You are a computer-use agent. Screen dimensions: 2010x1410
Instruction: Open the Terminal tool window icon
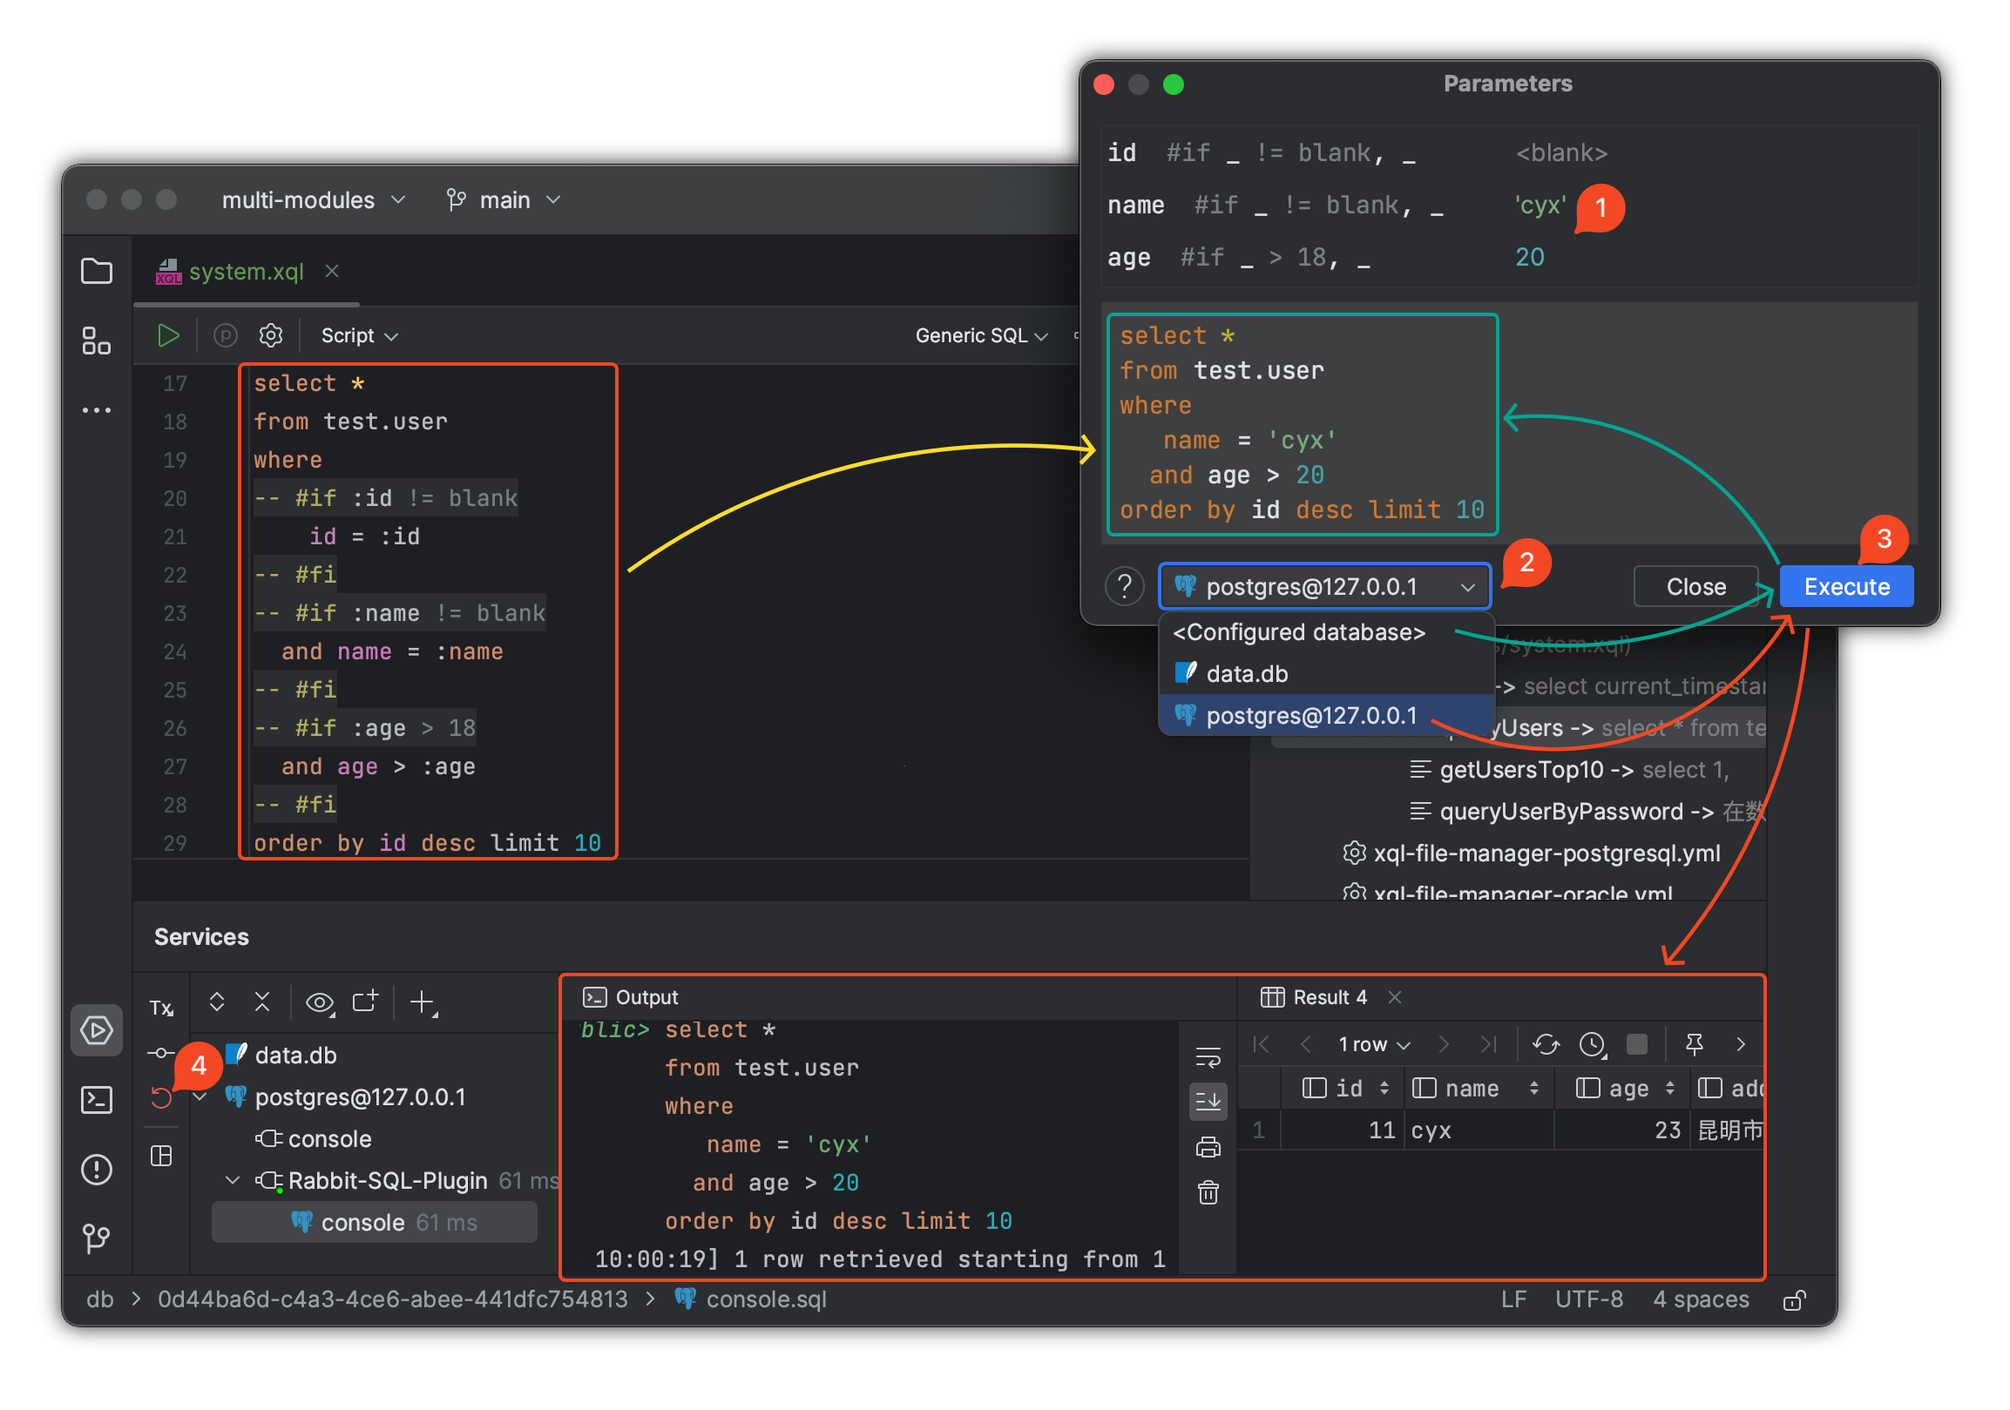(x=97, y=1100)
